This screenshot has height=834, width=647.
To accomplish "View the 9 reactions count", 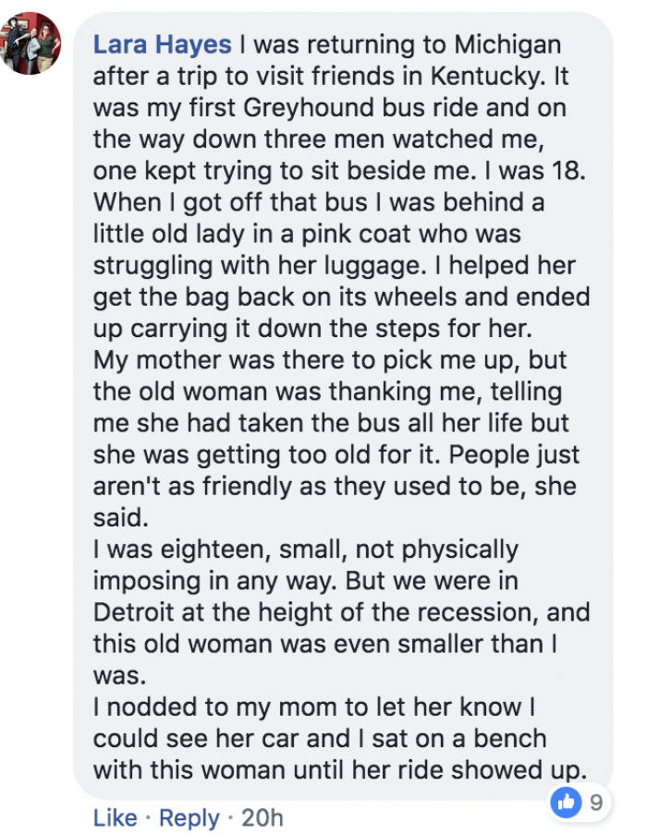I will [x=596, y=802].
